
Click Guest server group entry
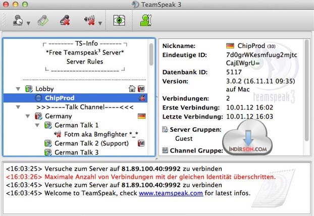coord(184,138)
